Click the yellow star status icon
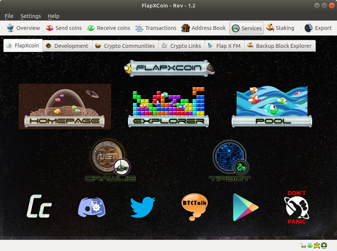This screenshot has width=337, height=251. pos(317,245)
